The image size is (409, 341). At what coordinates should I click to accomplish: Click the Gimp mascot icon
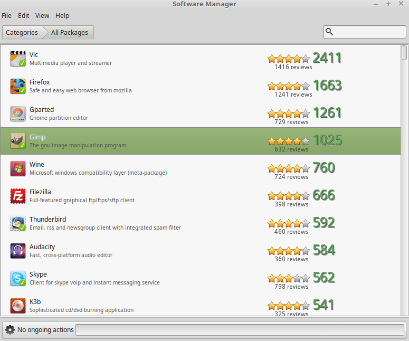coord(18,141)
